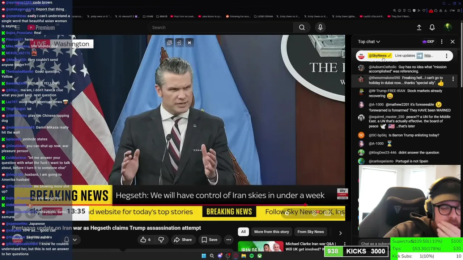This screenshot has height=260, width=463.
Task: Open browser hamburger menu icon
Action: [x=459, y=10]
